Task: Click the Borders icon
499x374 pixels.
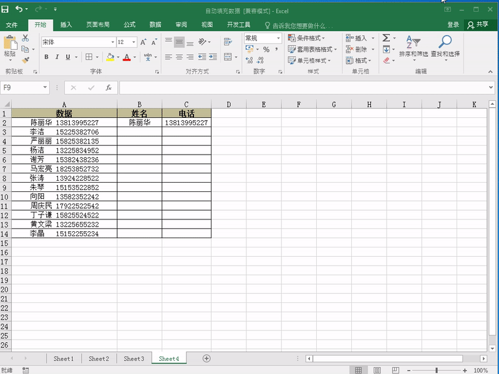Action: (89, 57)
